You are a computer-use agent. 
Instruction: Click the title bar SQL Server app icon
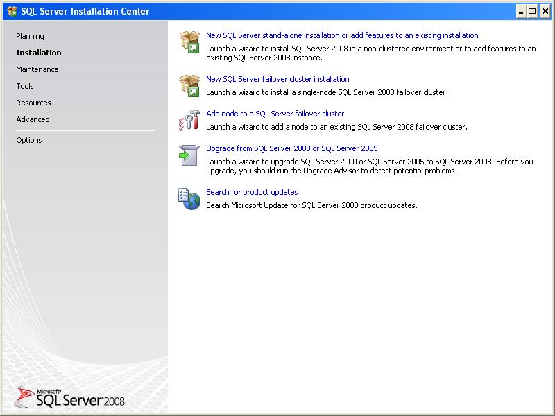pyautogui.click(x=12, y=11)
